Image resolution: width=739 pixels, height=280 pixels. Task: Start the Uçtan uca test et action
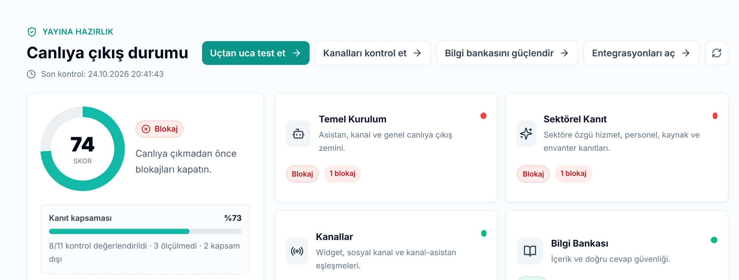coord(255,53)
